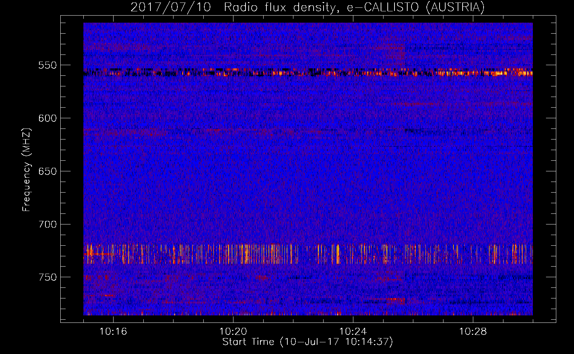Click the plot title mentioning e-CALLISTO (AUSTRIA)
This screenshot has width=574, height=354.
pyautogui.click(x=308, y=7)
